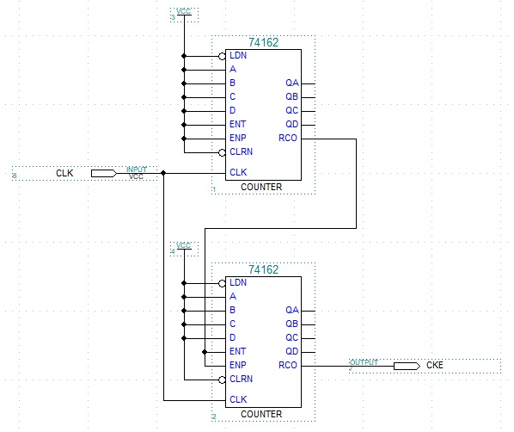Select the inversion bubble on lower counter LDN
This screenshot has height=432, width=514.
(x=222, y=284)
